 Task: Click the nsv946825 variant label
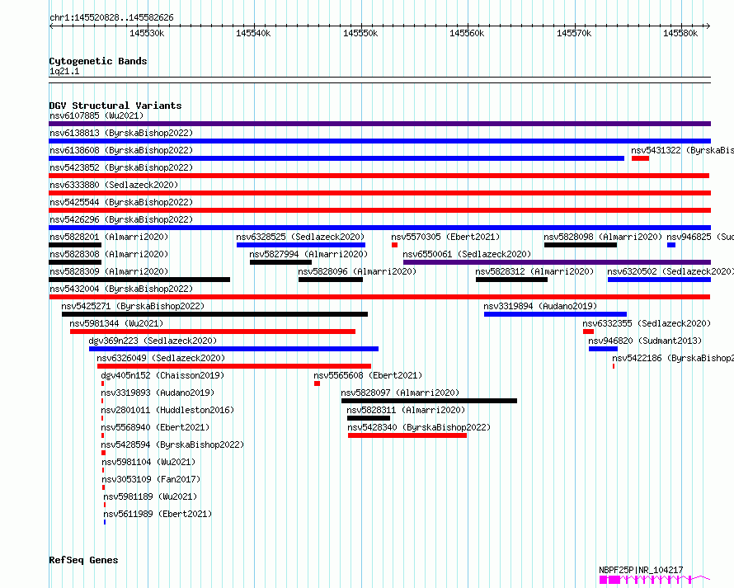pos(700,237)
